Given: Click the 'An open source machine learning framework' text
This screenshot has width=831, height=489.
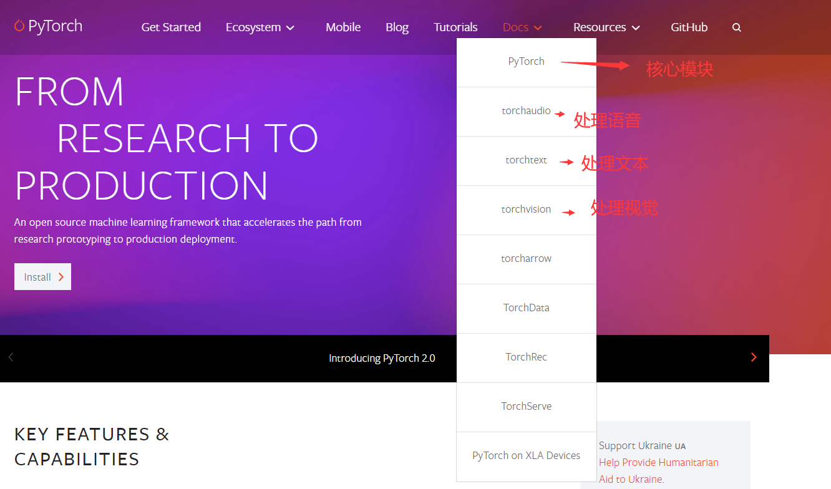Looking at the screenshot, I should (188, 231).
